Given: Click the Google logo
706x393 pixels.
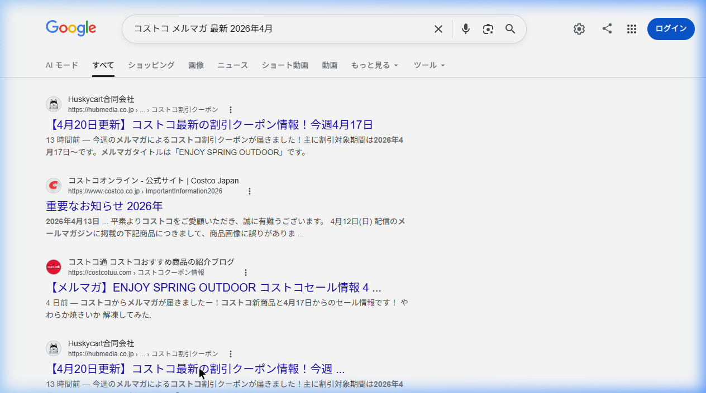Looking at the screenshot, I should tap(71, 28).
